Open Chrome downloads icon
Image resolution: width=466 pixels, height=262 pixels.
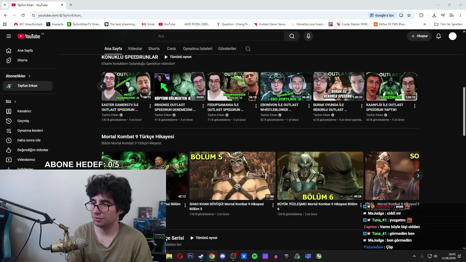click(434, 15)
